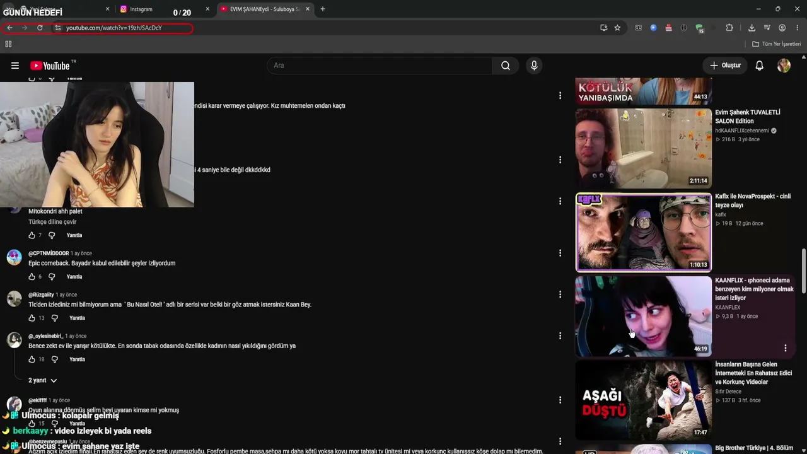The height and width of the screenshot is (454, 807).
Task: Reply to @_oylesinebiri_'s comment
Action: [77, 359]
